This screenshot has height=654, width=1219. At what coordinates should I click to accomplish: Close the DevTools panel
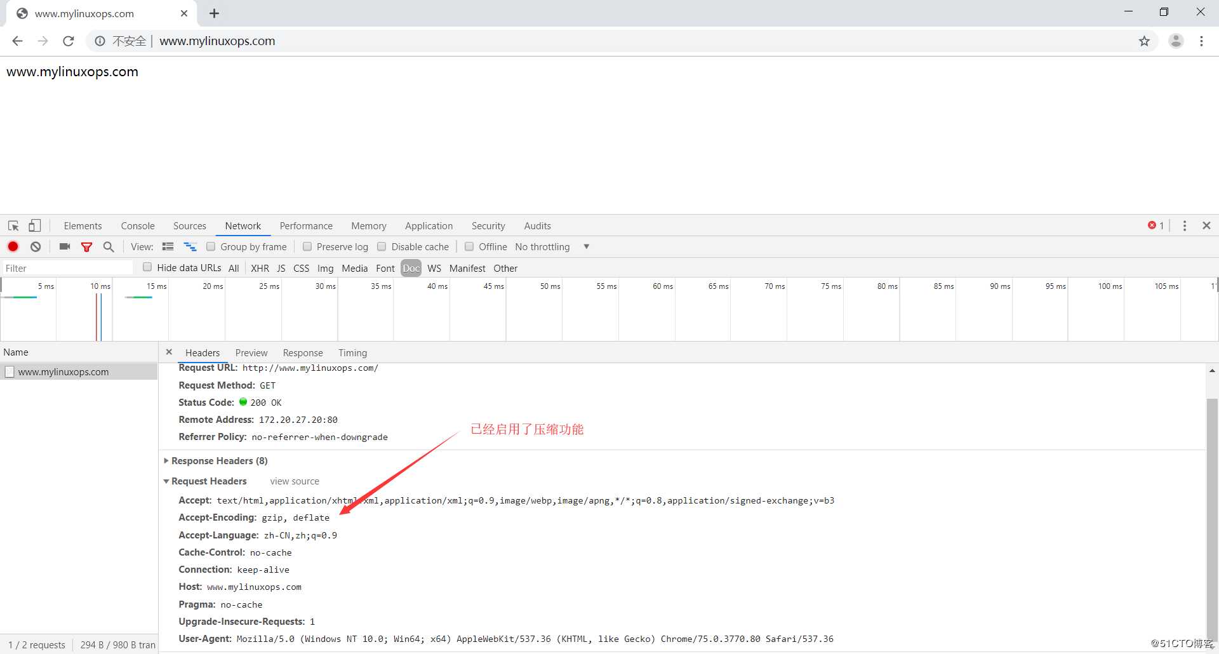1207,226
